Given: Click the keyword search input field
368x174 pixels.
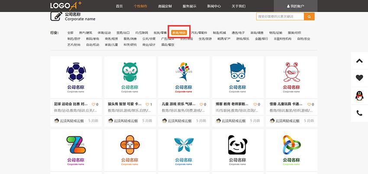Looking at the screenshot, I should point(280,17).
